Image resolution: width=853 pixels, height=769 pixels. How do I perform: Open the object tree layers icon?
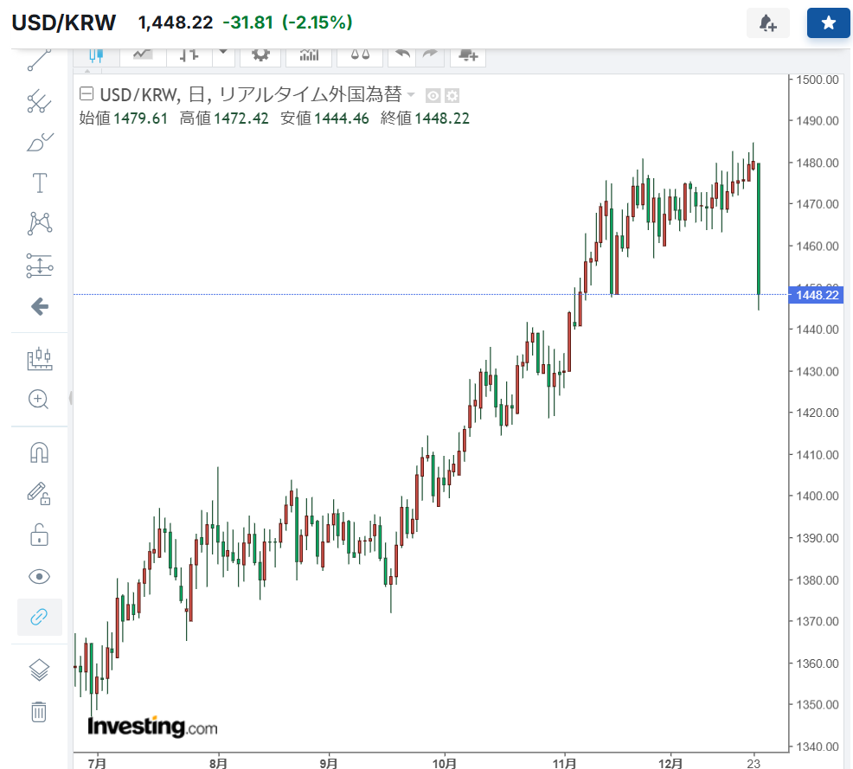pyautogui.click(x=39, y=670)
